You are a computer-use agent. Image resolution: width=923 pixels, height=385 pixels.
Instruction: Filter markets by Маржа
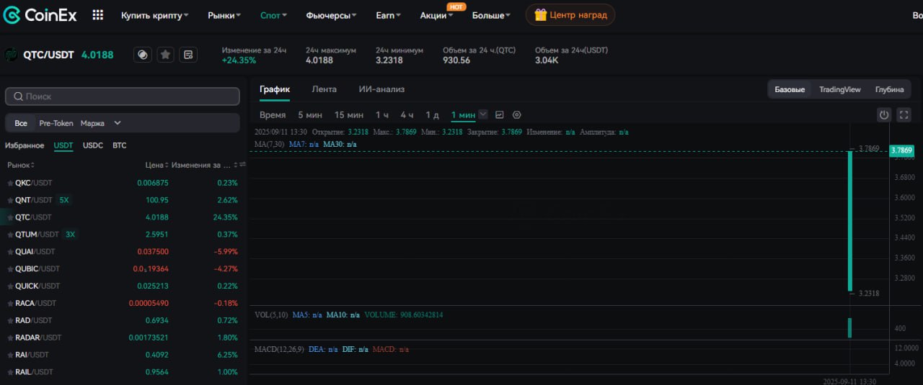tap(92, 123)
